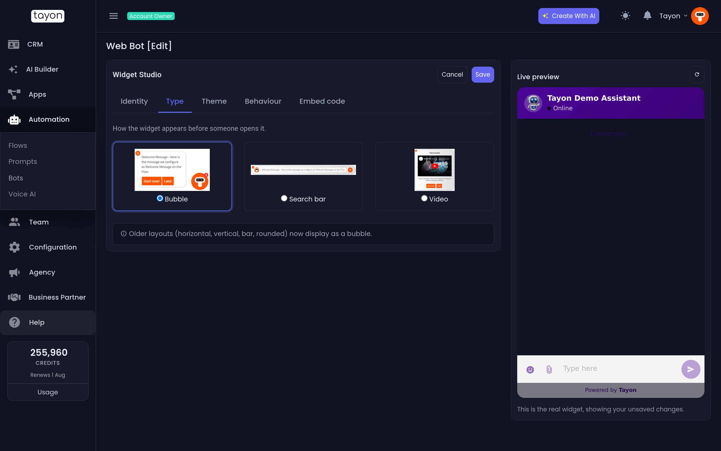The height and width of the screenshot is (451, 721).
Task: Click the Team people icon
Action: (14, 222)
